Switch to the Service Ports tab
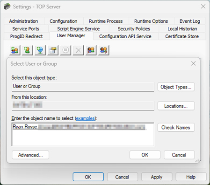 point(26,29)
